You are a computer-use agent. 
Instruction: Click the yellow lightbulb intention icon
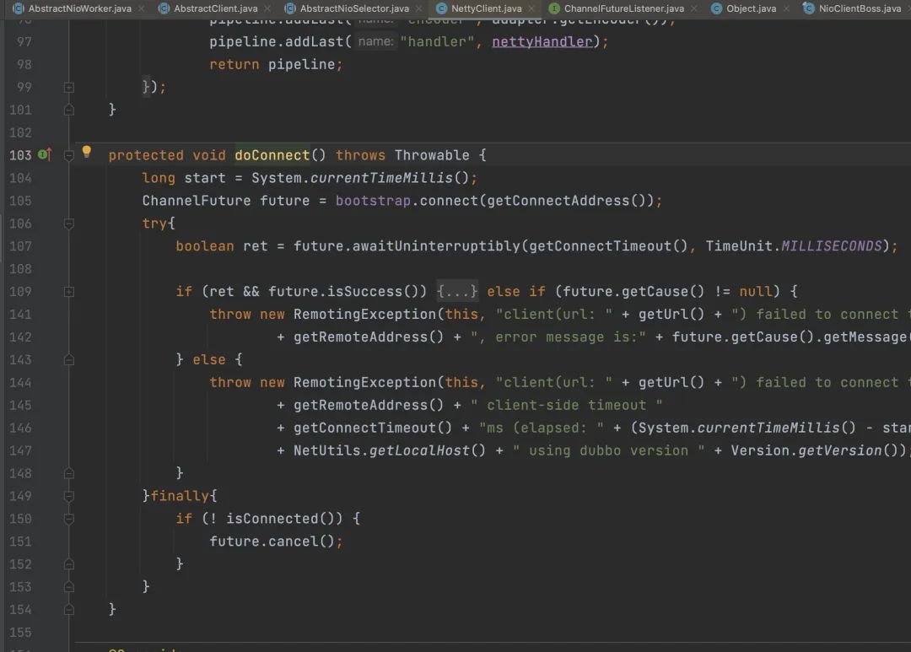pos(87,153)
